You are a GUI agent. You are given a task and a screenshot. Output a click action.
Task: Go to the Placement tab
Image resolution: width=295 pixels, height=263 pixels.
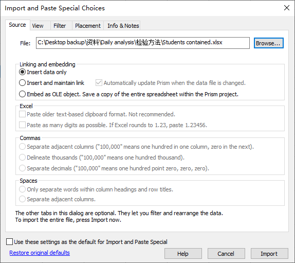pos(88,26)
